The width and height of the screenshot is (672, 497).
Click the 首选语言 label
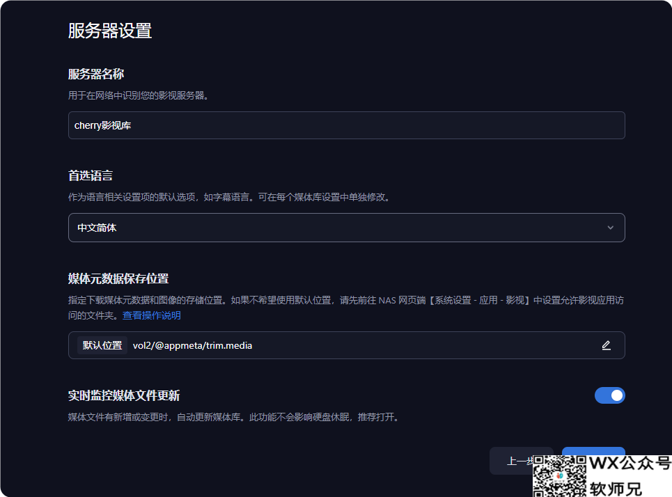pyautogui.click(x=91, y=175)
